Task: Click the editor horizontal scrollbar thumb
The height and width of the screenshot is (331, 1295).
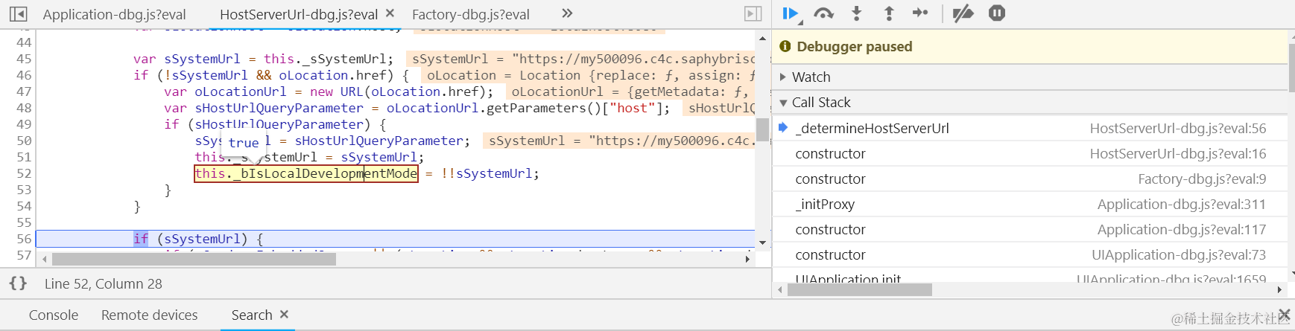Action: [x=194, y=259]
